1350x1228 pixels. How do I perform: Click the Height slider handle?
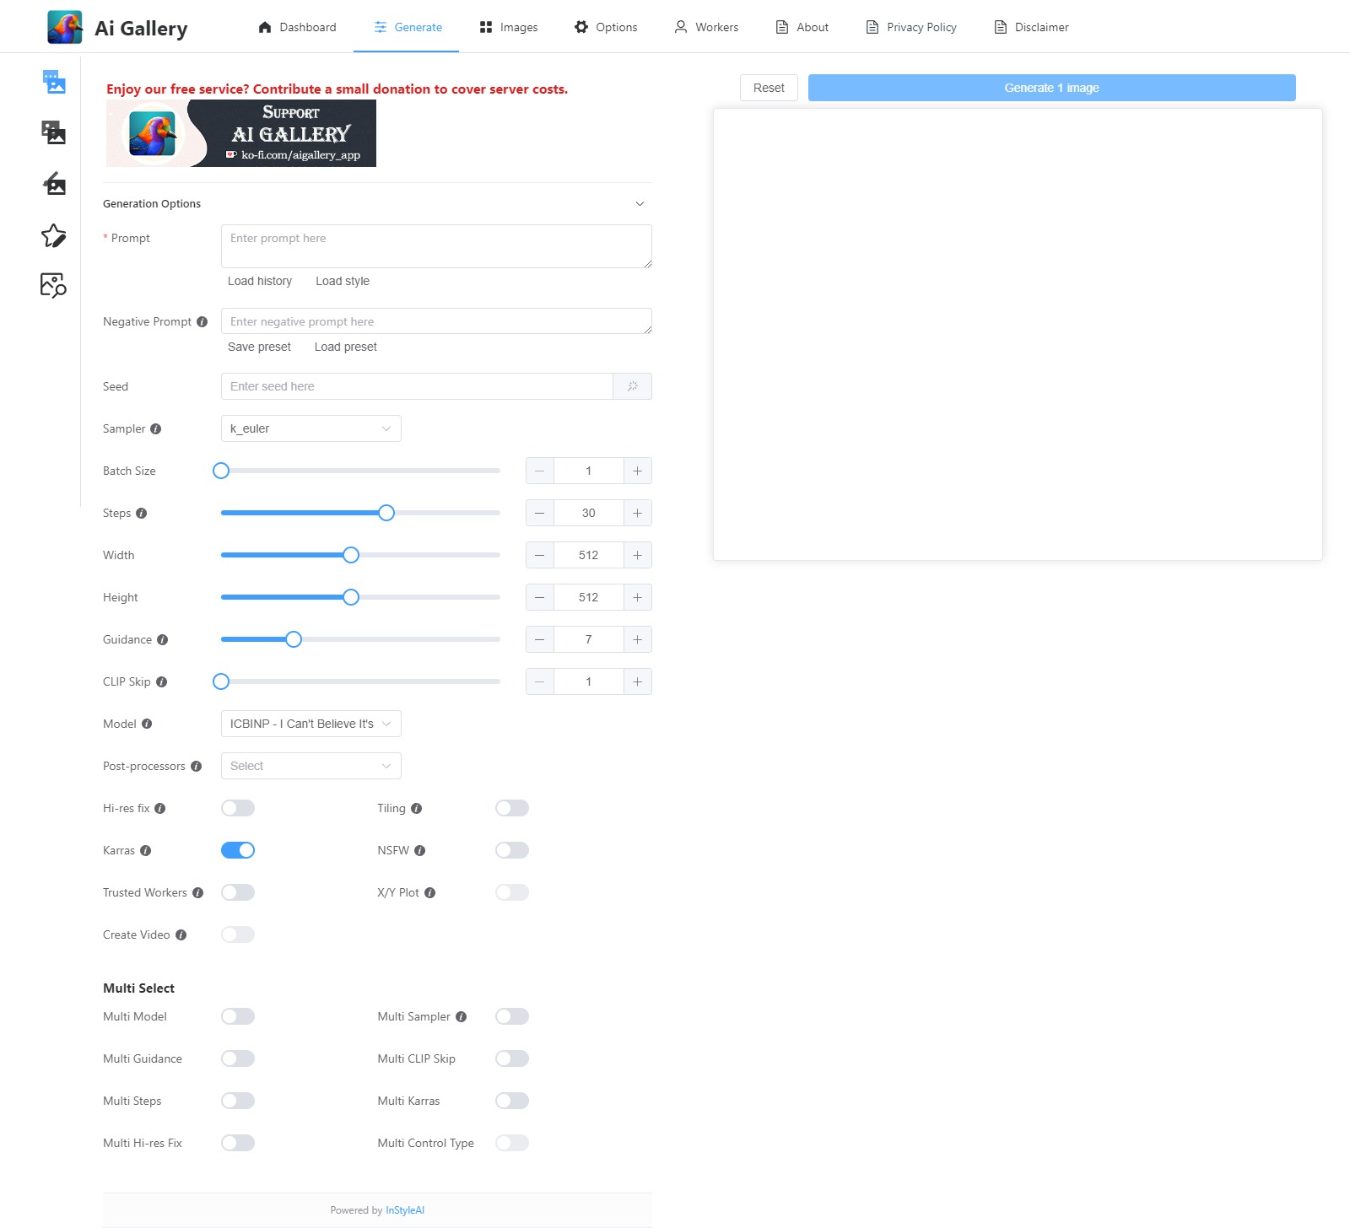pyautogui.click(x=351, y=597)
